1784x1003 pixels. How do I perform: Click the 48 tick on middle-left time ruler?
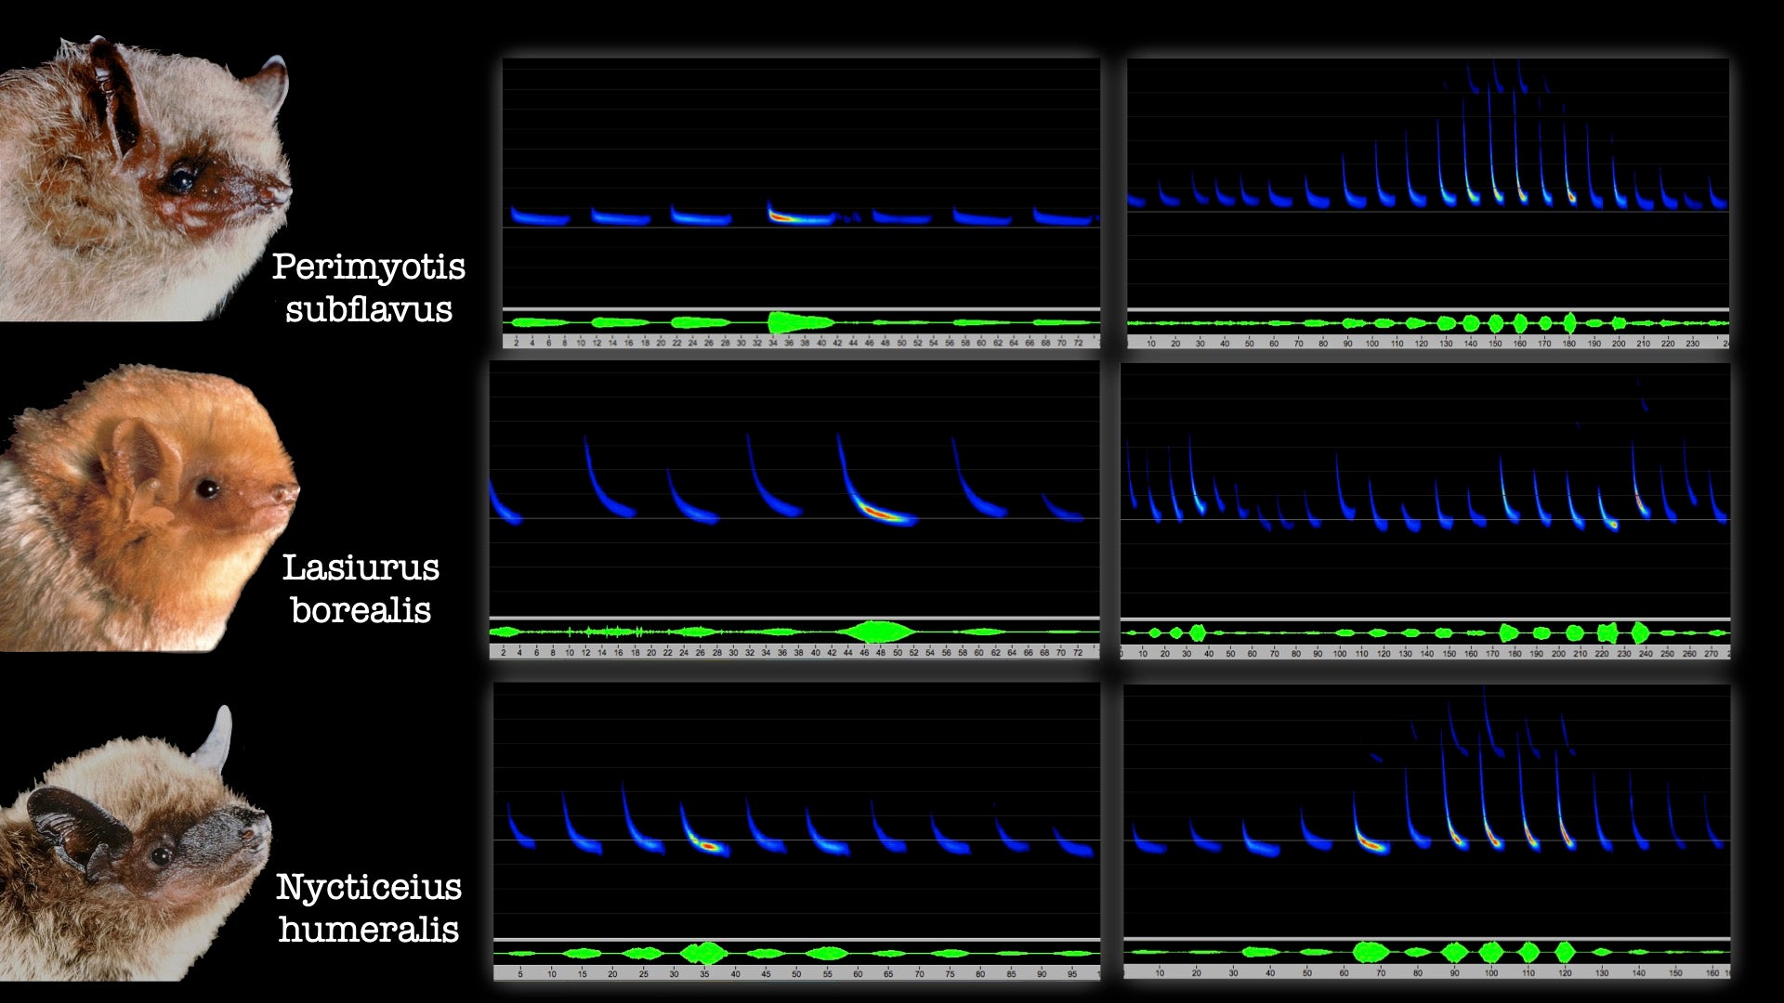pyautogui.click(x=880, y=653)
